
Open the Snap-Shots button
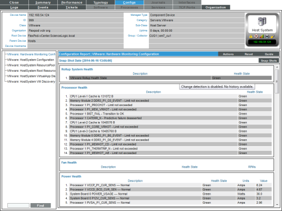coord(269,61)
